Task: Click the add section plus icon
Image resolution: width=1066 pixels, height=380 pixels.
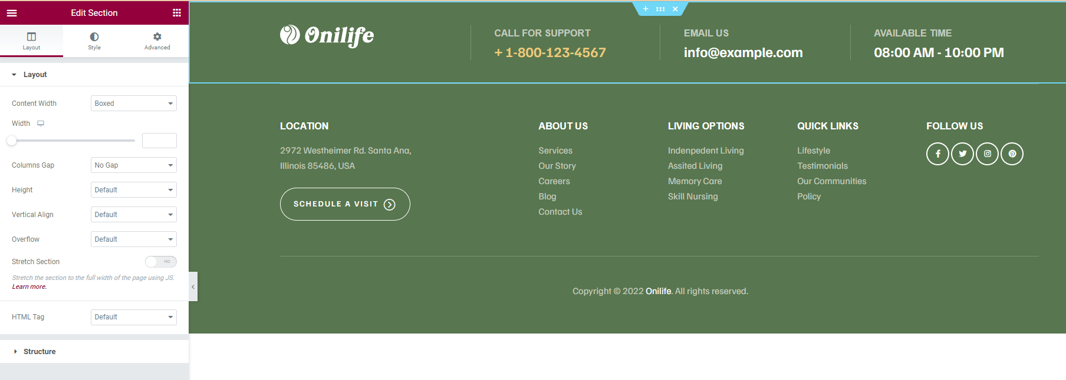Action: tap(646, 9)
